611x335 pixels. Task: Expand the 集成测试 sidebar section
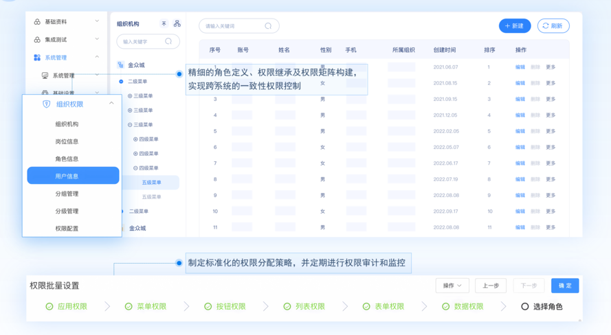[97, 40]
